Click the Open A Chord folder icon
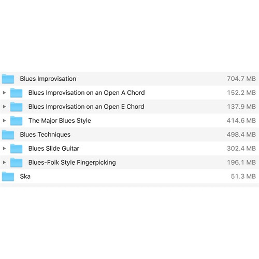Image resolution: width=259 pixels, height=259 pixels. [x=16, y=93]
